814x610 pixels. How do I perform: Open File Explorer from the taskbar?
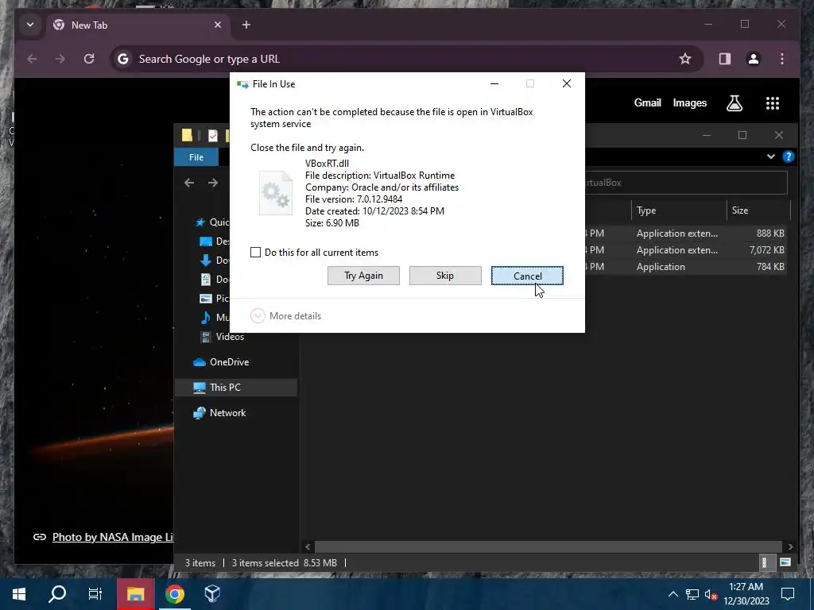tap(135, 594)
